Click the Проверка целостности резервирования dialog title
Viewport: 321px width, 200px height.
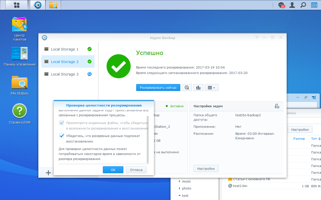pos(104,105)
